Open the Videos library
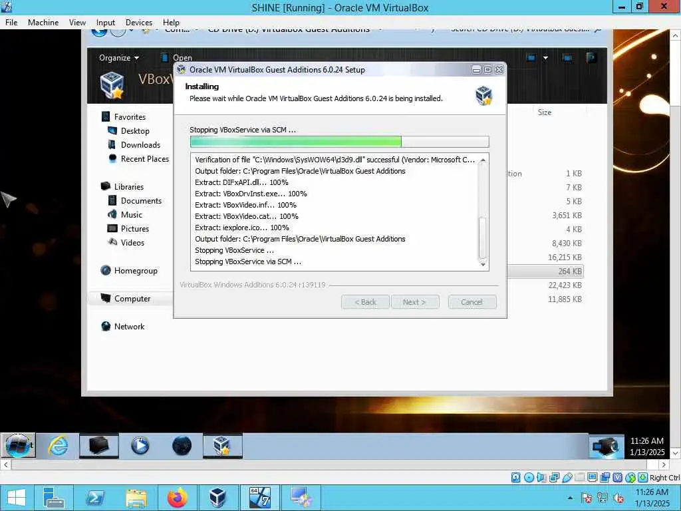The height and width of the screenshot is (511, 681). point(132,242)
